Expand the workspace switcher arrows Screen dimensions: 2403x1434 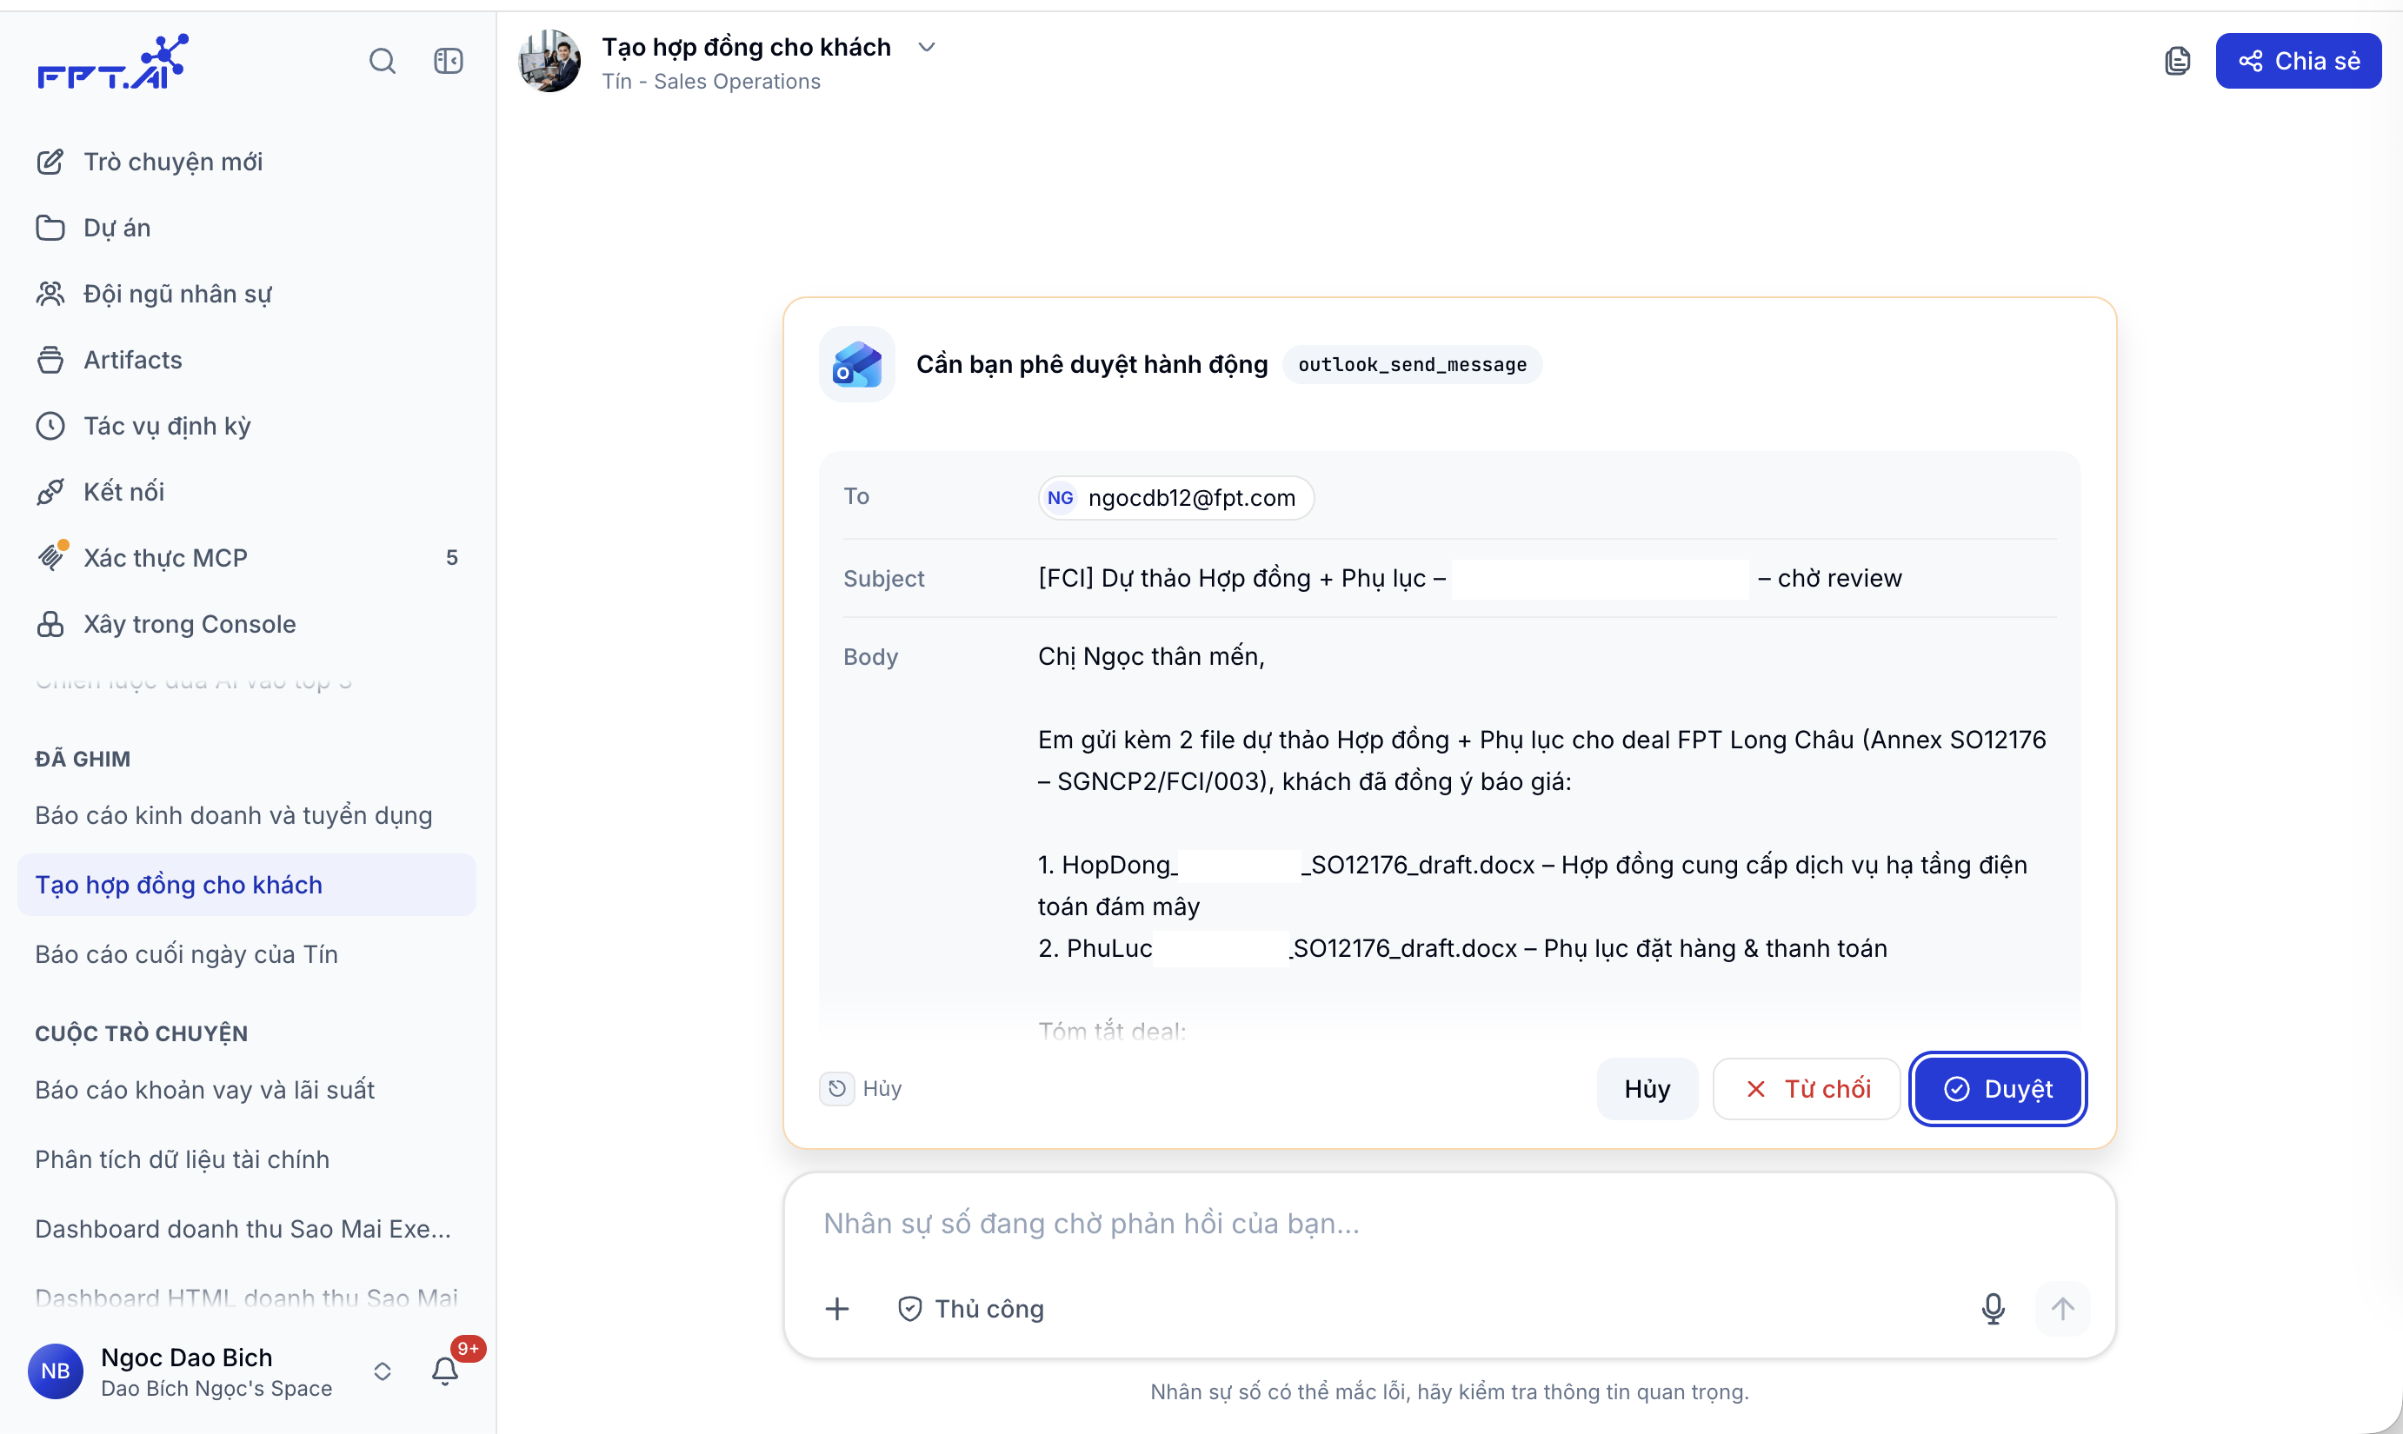(382, 1371)
